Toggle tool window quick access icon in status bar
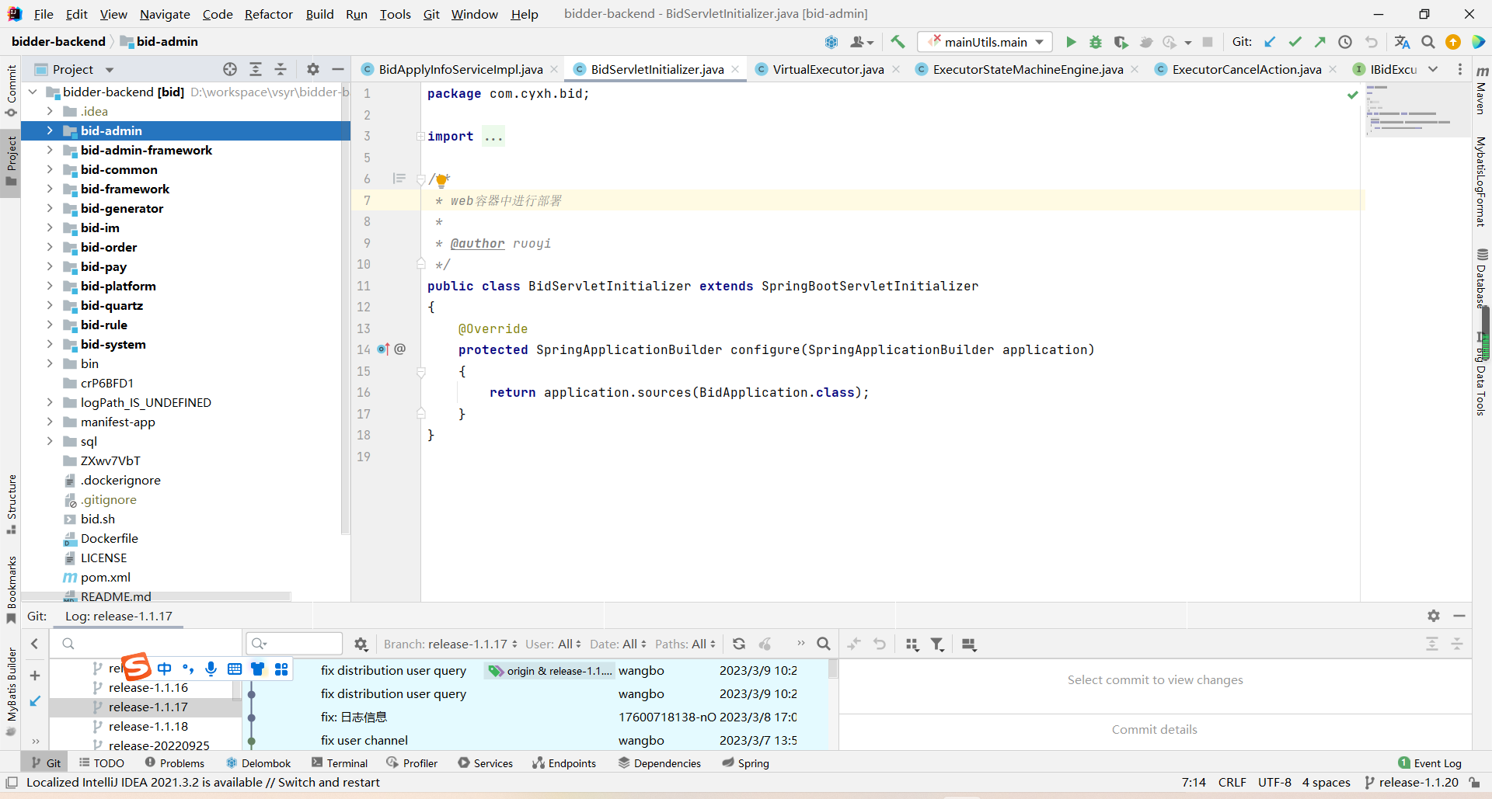 pos(12,783)
